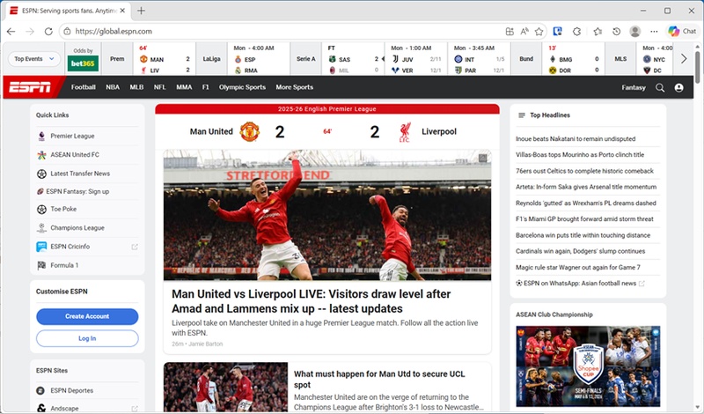The height and width of the screenshot is (414, 704).
Task: Open the More Sports menu
Action: point(295,87)
